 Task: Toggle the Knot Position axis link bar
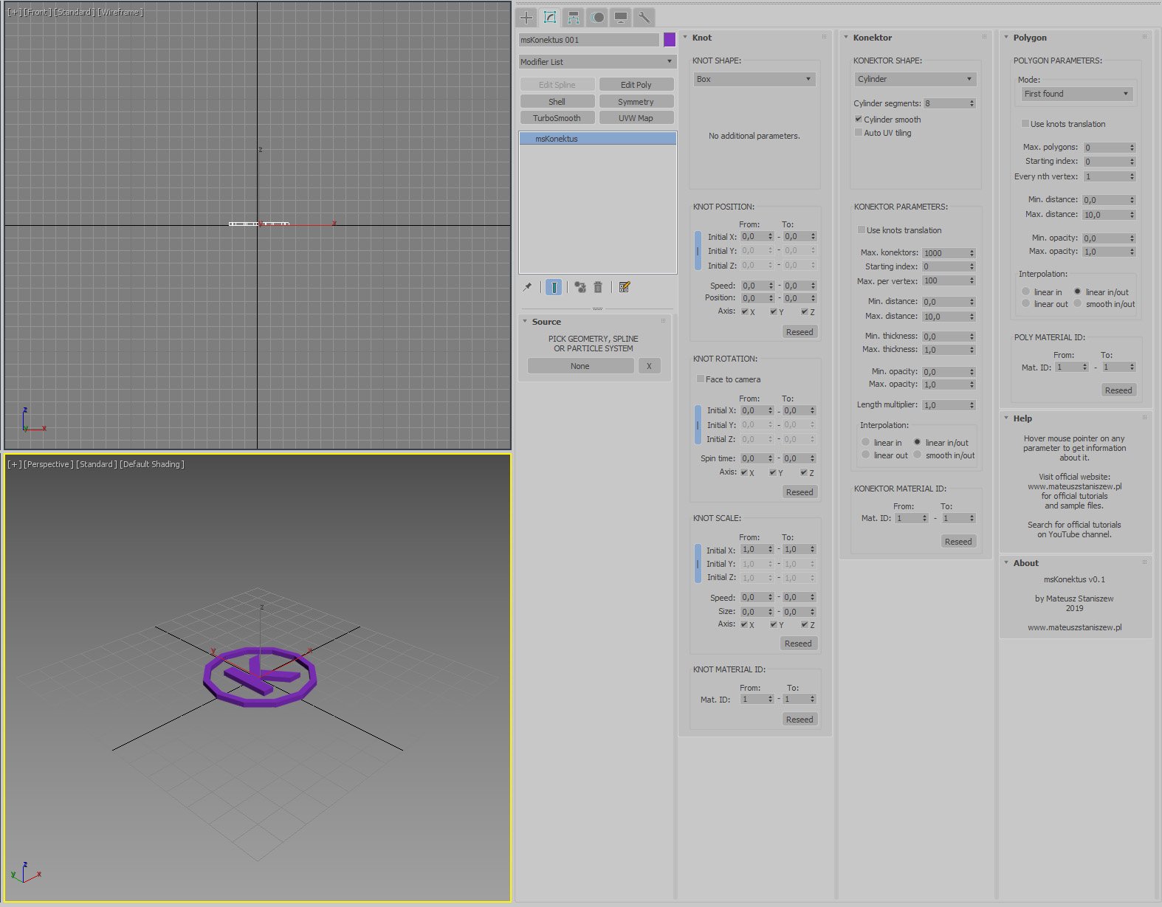[698, 251]
